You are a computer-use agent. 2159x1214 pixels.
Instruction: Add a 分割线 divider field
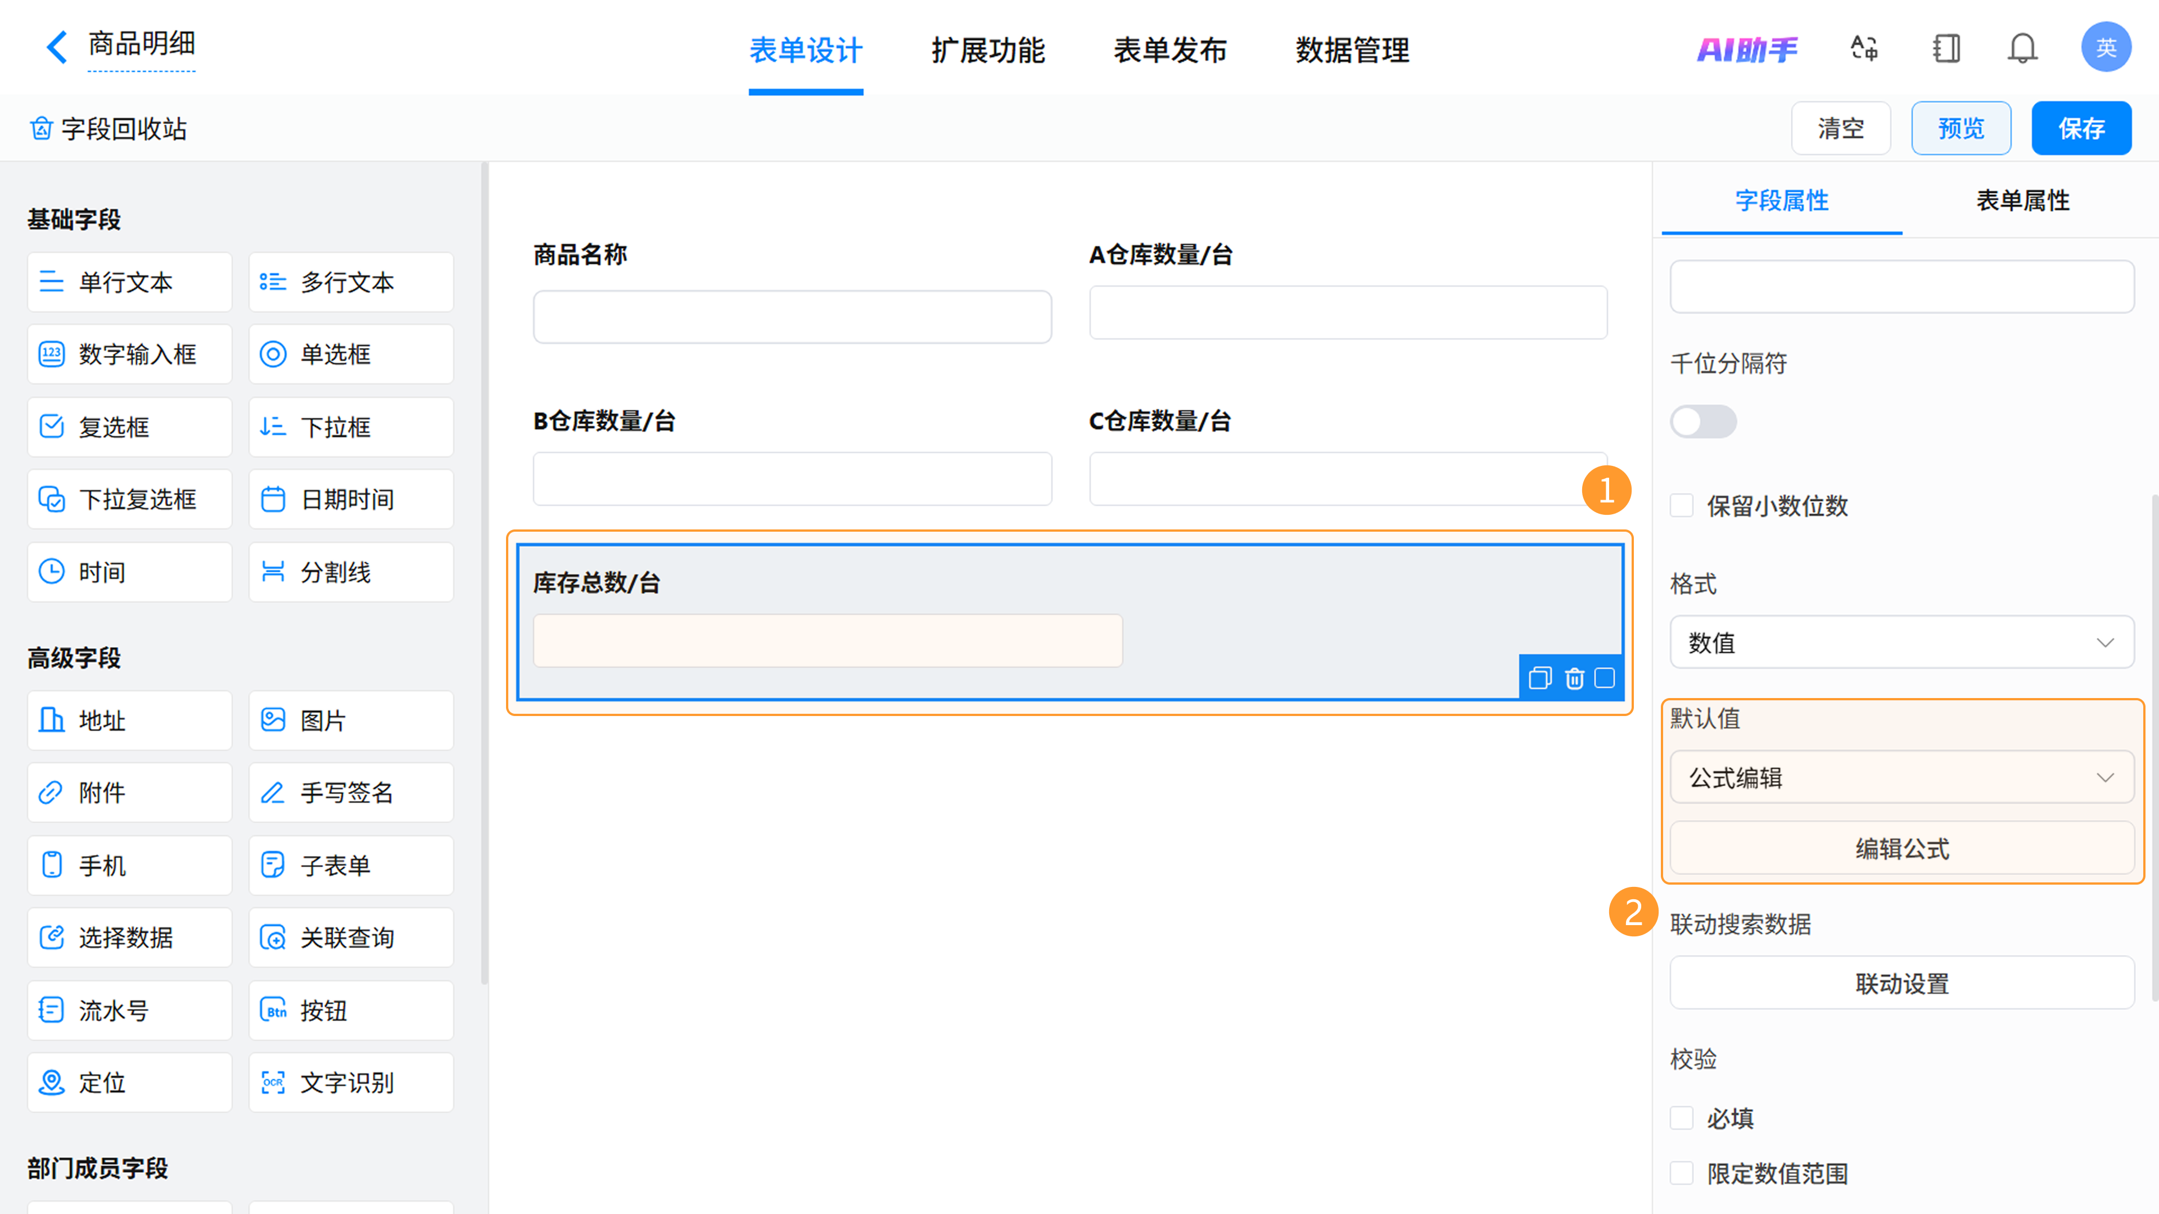pos(351,572)
